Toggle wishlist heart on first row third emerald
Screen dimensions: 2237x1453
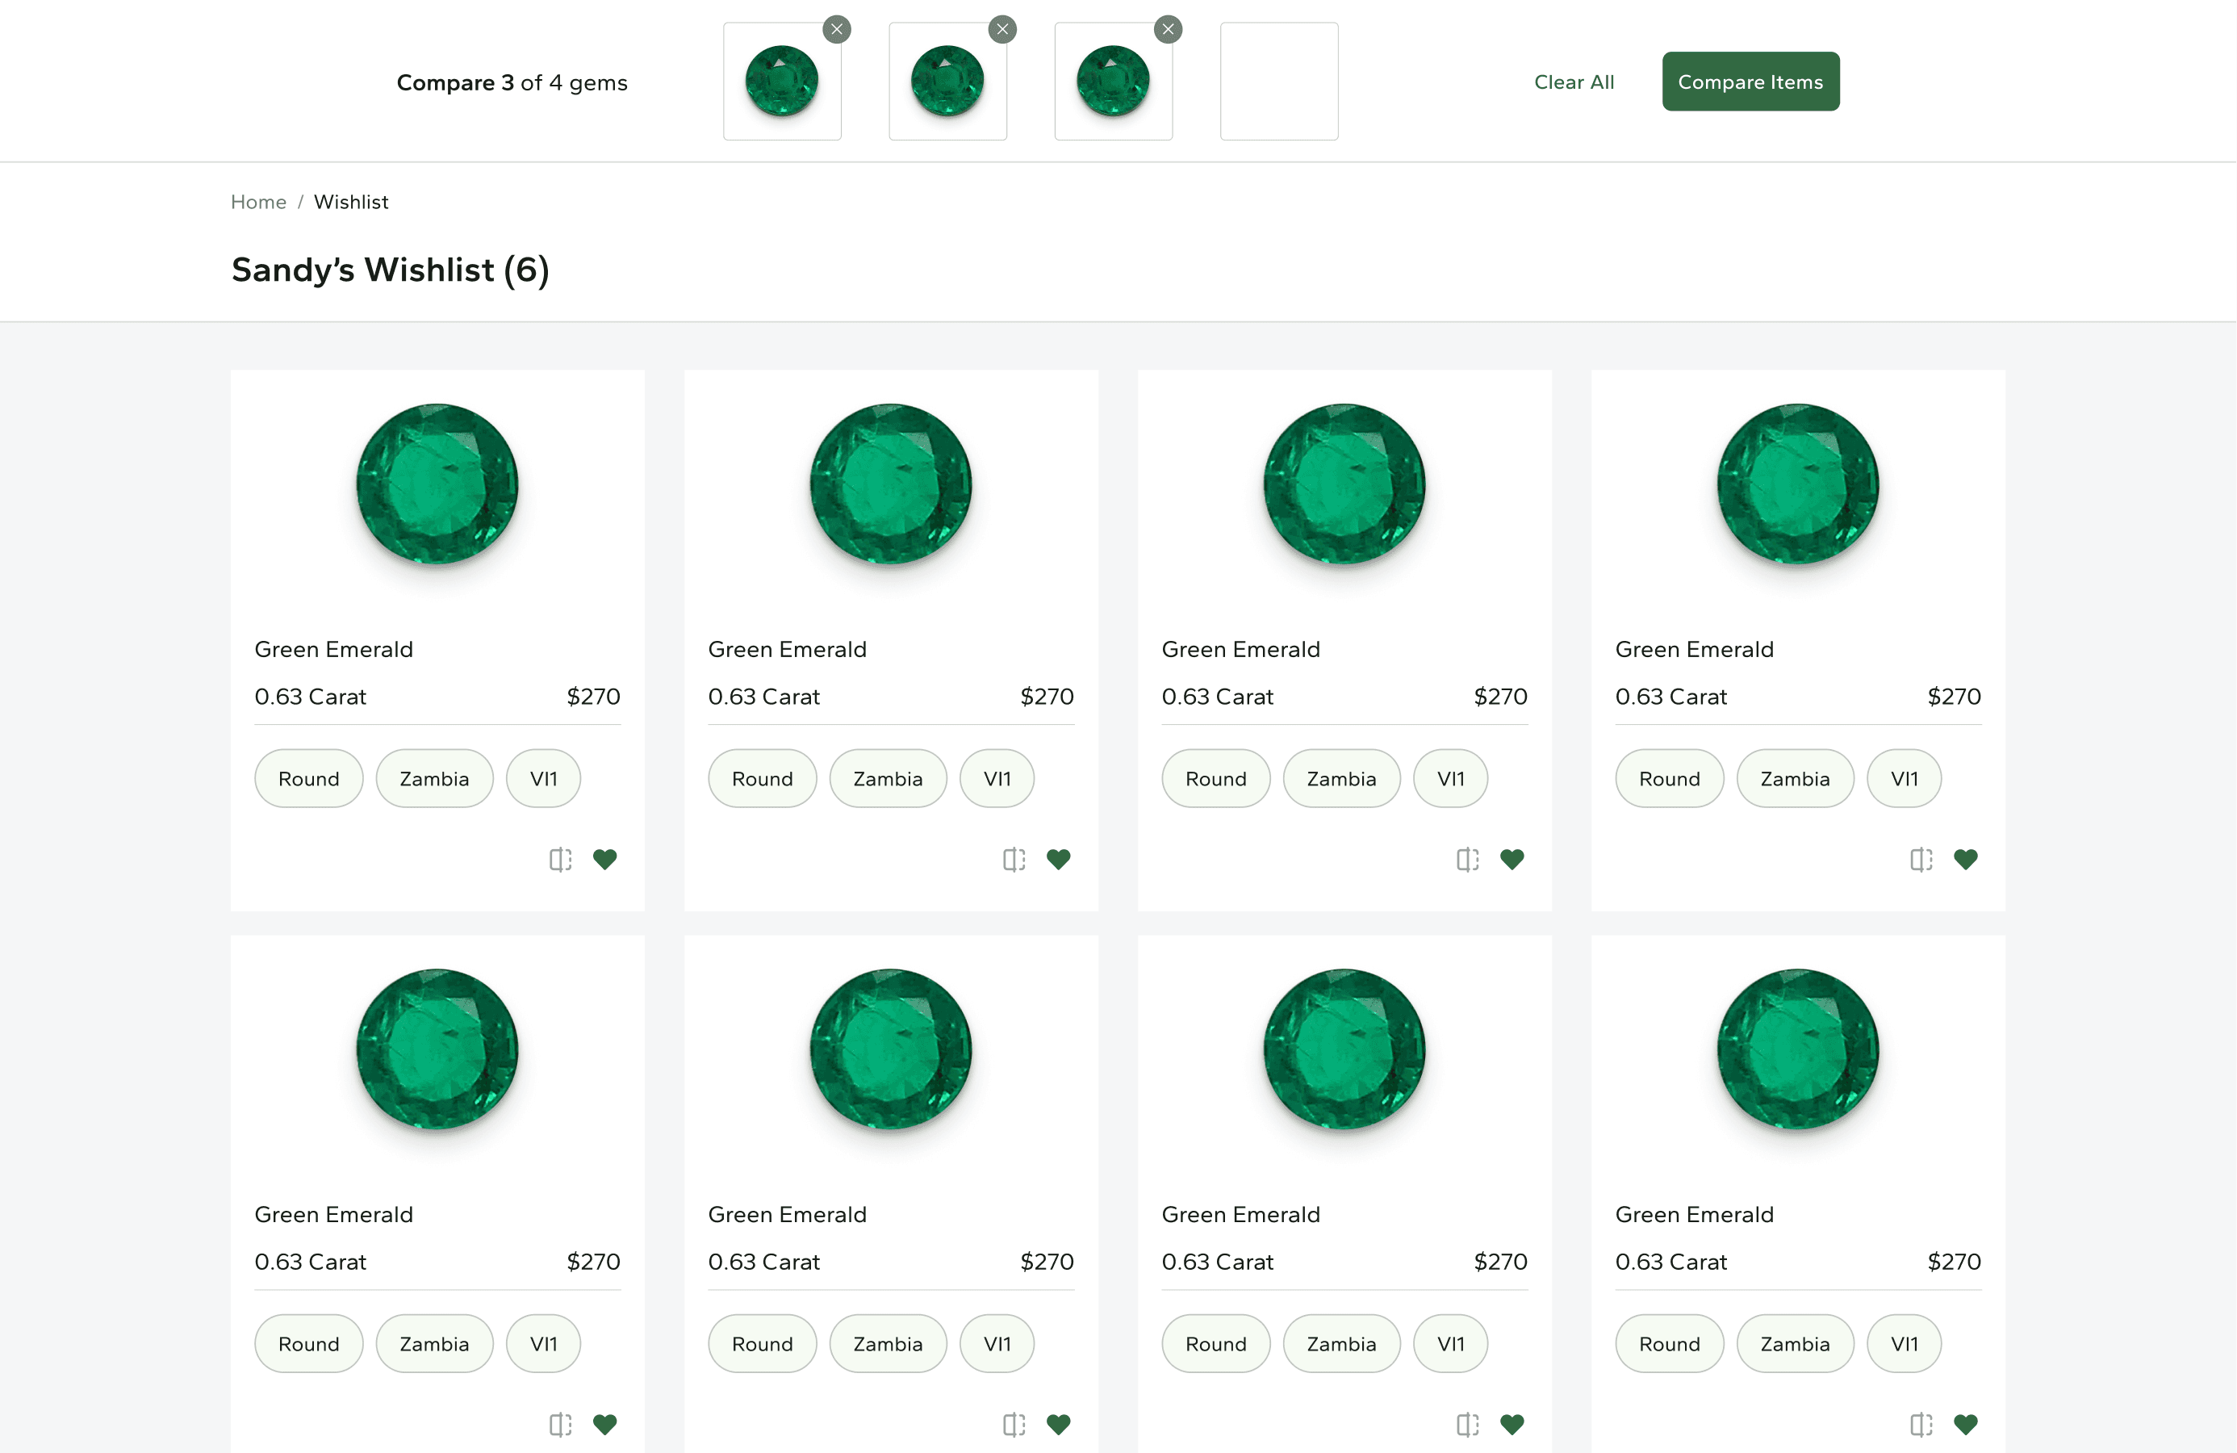1512,859
